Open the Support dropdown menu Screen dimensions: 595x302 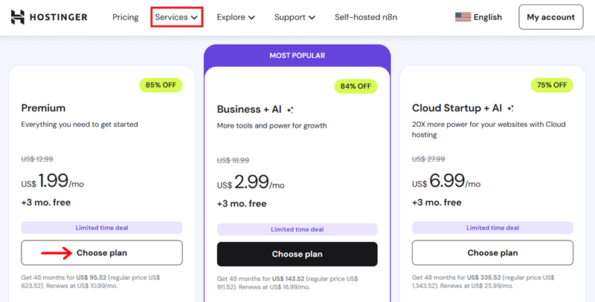[295, 17]
